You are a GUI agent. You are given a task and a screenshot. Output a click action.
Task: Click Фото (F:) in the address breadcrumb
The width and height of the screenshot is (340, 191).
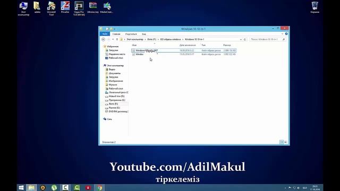[x=152, y=39]
